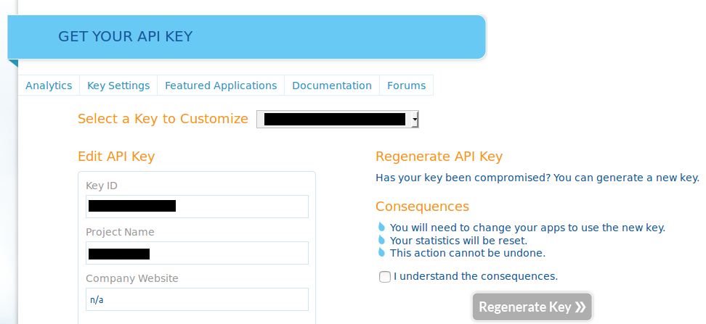706x324 pixels.
Task: Open the Forums tab
Action: click(407, 86)
